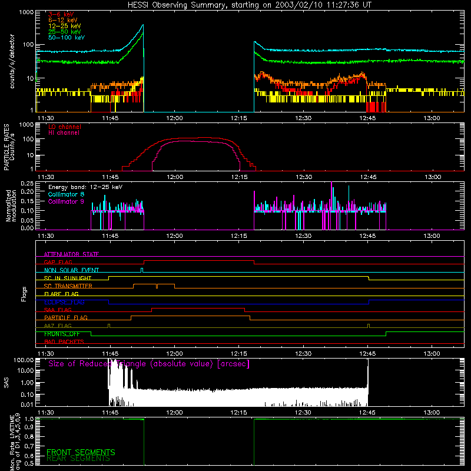This screenshot has height=471, width=471.
Task: Click the Normalized modulation axis label
Action: [x=11, y=205]
